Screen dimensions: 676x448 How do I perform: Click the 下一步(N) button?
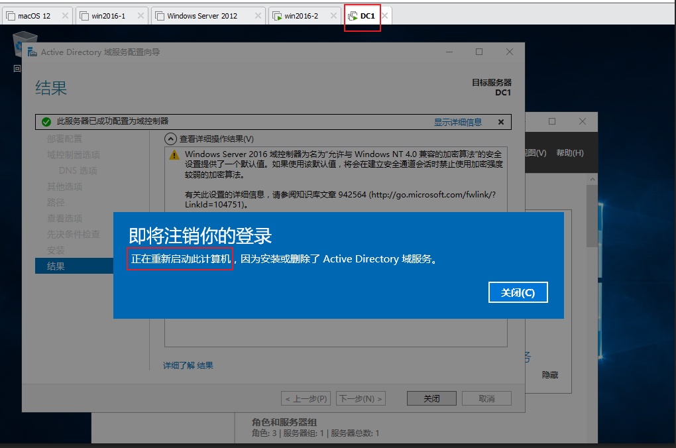pyautogui.click(x=361, y=398)
